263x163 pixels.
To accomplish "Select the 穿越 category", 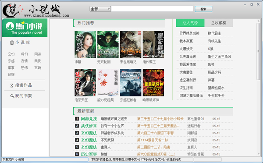I will 11,61.
